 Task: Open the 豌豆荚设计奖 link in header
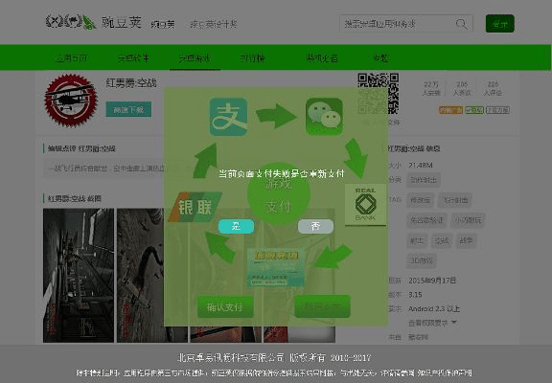[x=214, y=24]
